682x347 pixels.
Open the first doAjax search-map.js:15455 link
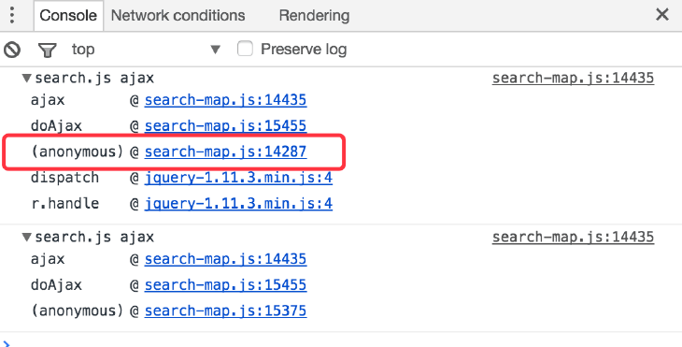point(225,126)
